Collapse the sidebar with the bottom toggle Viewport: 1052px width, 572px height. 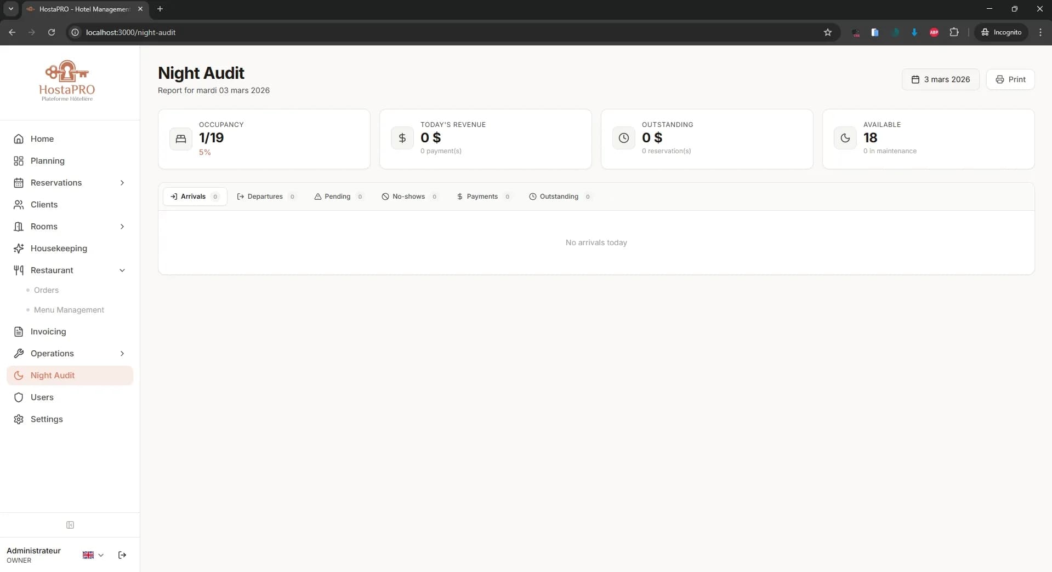[70, 525]
